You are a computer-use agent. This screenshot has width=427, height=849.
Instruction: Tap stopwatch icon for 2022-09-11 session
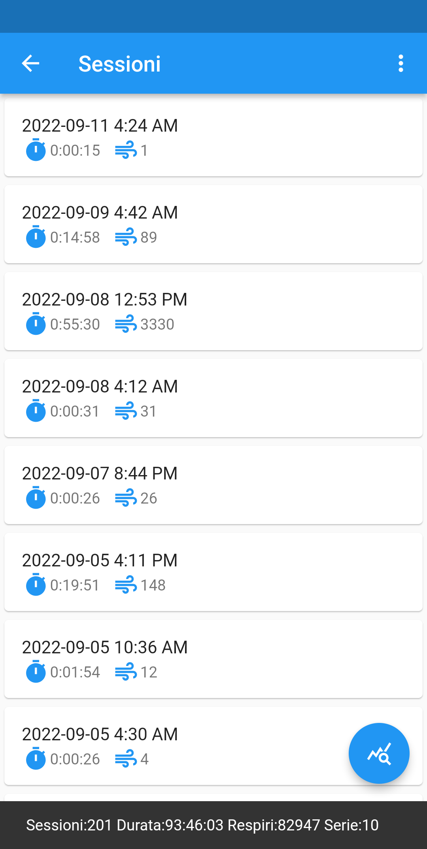pos(36,150)
